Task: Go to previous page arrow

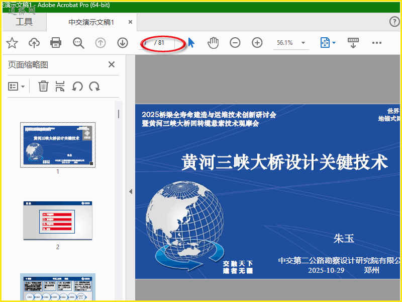Action: click(x=100, y=43)
